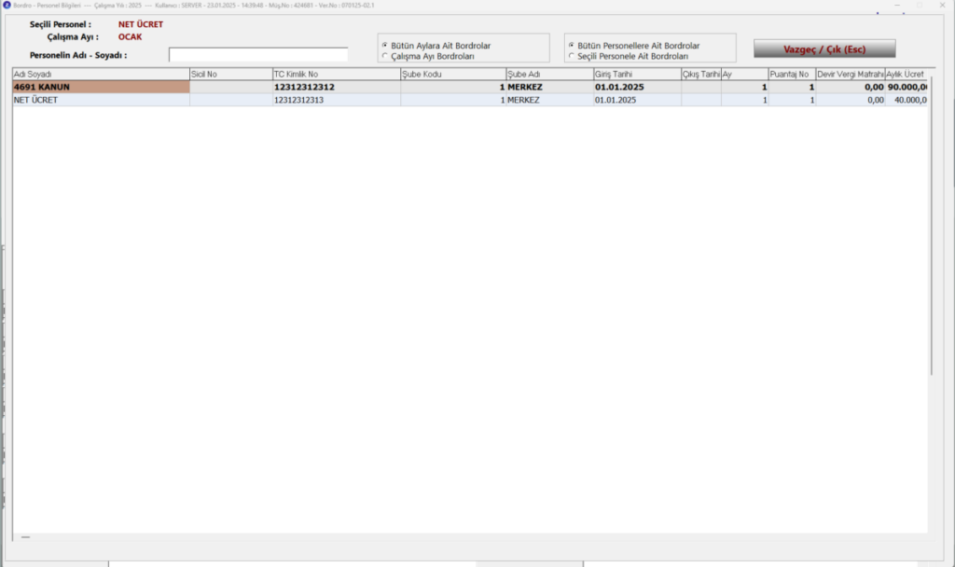Click the Ay column header
955x567 pixels.
point(744,75)
